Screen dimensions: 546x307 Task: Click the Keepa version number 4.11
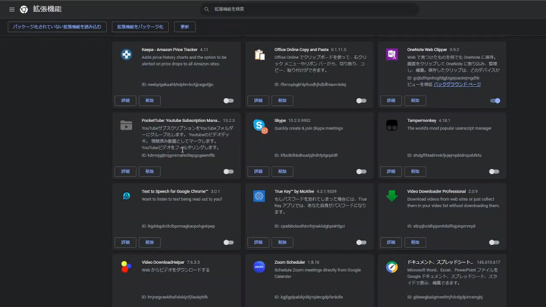click(x=204, y=50)
